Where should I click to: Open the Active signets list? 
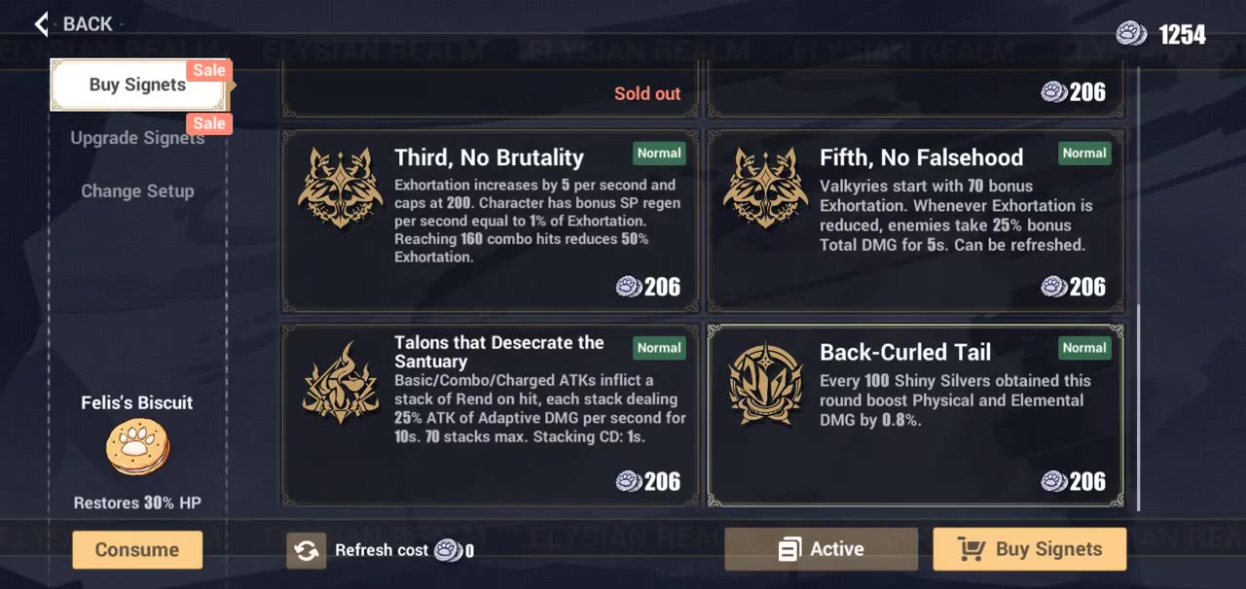click(821, 549)
